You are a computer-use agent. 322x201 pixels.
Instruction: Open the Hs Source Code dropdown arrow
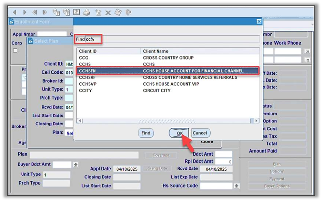point(237,186)
